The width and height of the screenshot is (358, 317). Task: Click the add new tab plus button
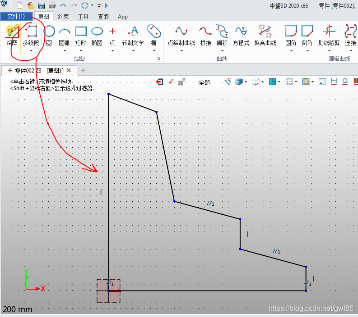click(x=83, y=70)
